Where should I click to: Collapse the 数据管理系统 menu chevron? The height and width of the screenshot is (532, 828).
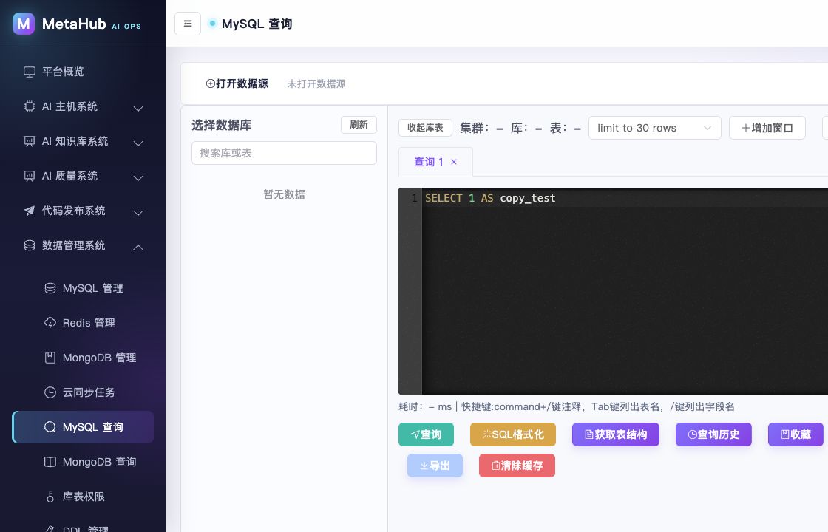(138, 247)
